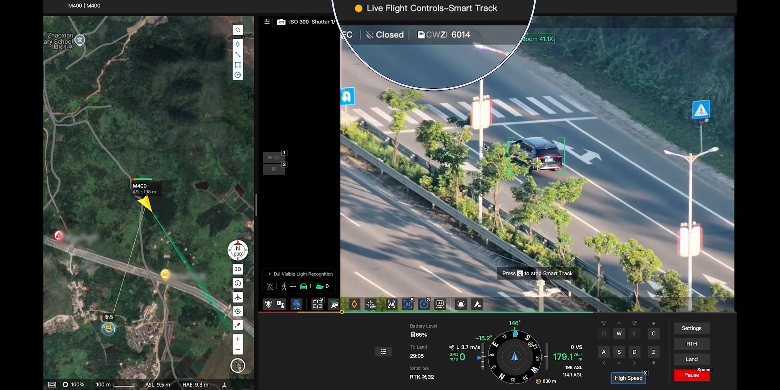Open map info button
The height and width of the screenshot is (390, 780).
pyautogui.click(x=238, y=283)
